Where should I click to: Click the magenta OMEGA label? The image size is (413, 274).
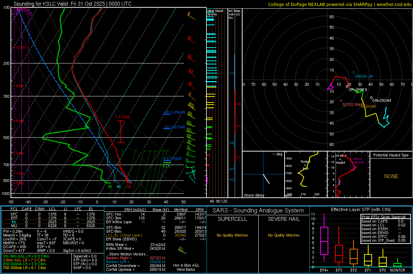click(21, 10)
